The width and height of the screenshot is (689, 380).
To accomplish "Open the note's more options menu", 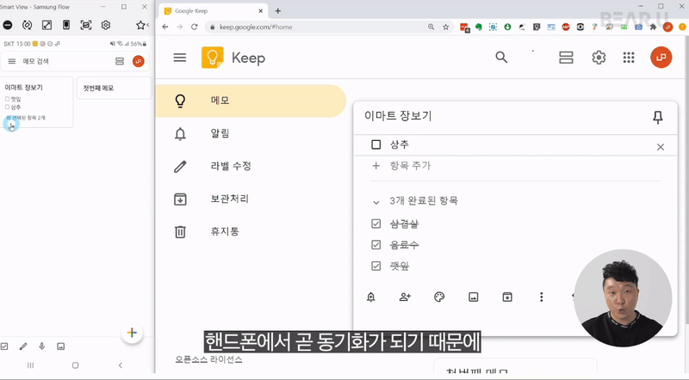I will click(542, 297).
